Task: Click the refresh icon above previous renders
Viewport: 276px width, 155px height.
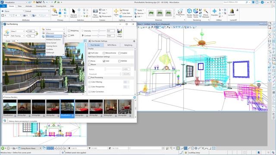Action: point(135,97)
